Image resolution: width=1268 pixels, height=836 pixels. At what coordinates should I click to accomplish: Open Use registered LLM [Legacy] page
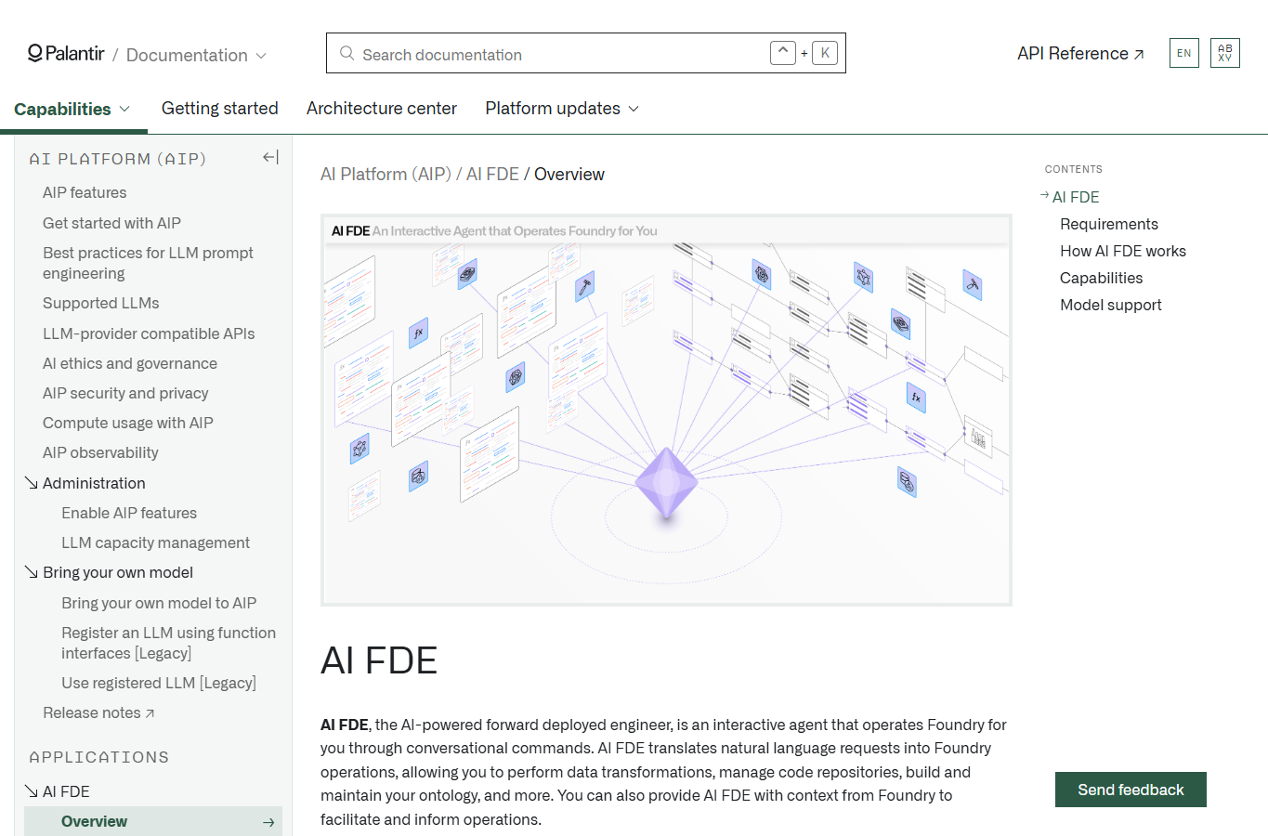159,683
